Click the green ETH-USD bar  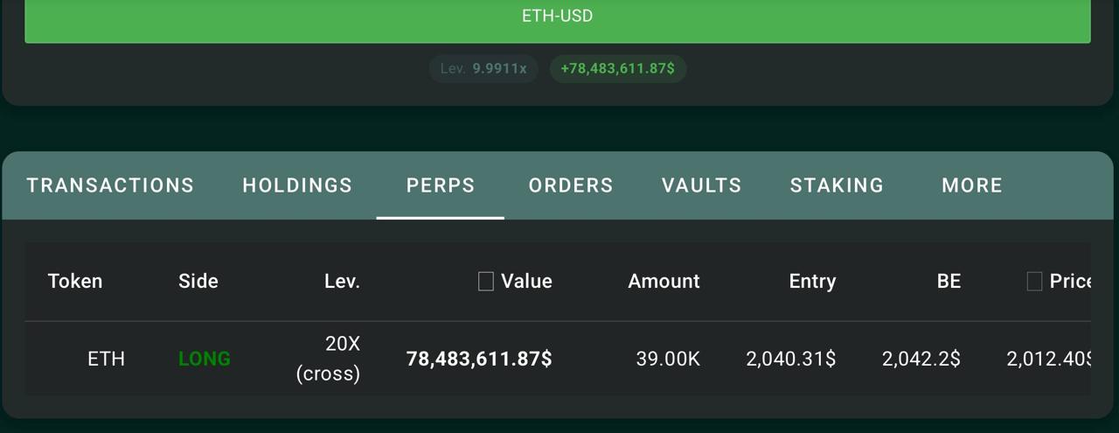[558, 17]
